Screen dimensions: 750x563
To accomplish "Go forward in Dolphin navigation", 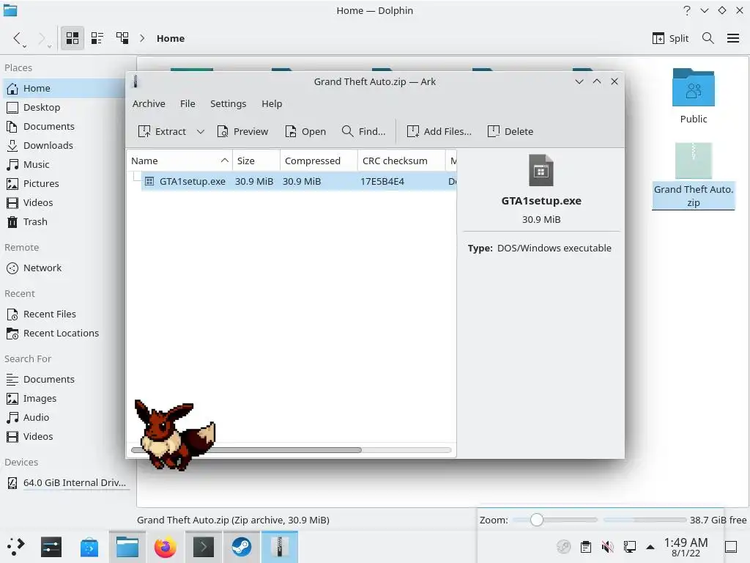I will click(x=43, y=38).
